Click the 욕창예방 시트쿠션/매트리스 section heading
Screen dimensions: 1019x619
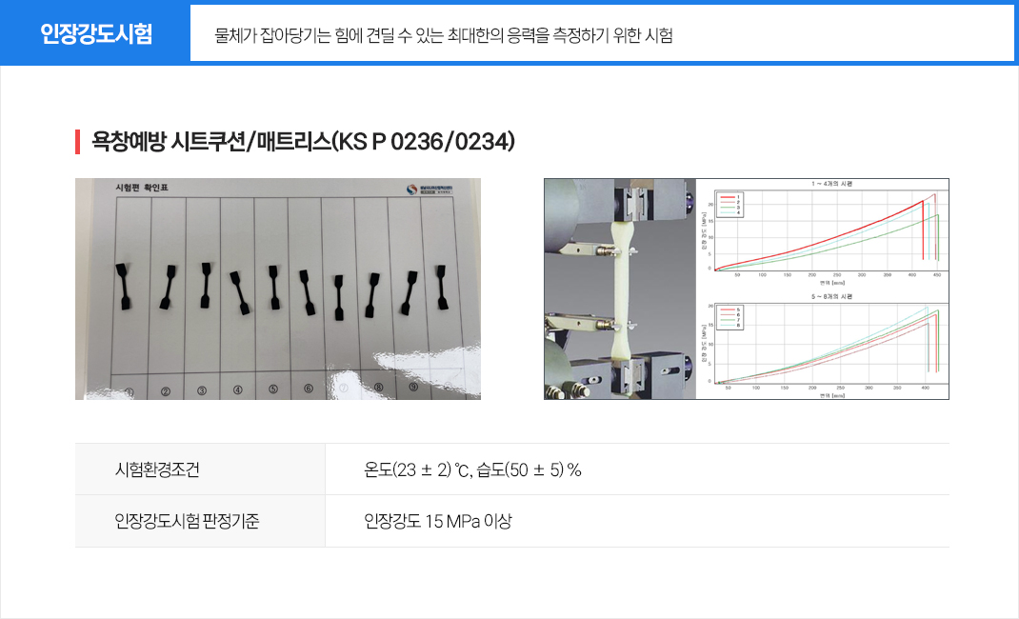click(x=303, y=141)
